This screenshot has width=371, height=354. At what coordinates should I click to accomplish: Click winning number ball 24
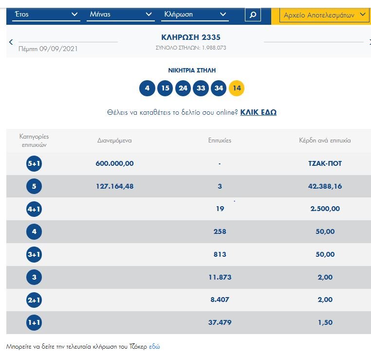coord(183,88)
